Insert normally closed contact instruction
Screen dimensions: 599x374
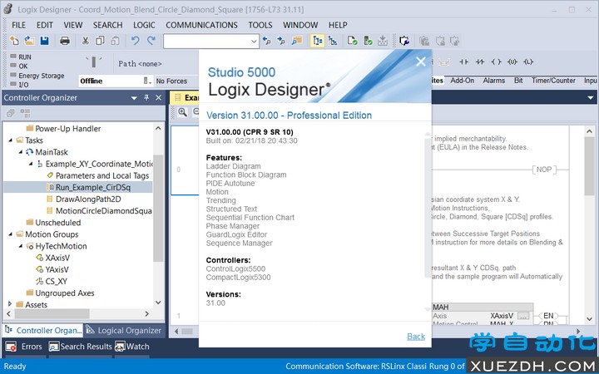(480, 62)
